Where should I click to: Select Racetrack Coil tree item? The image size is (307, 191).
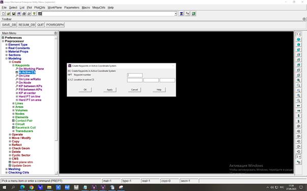pos(25,128)
